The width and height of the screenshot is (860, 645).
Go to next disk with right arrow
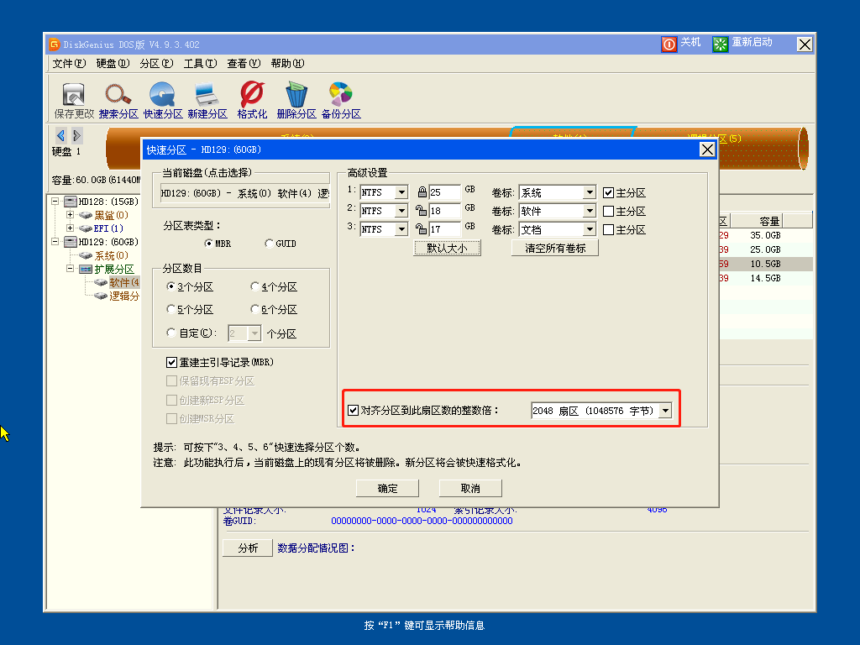(76, 135)
